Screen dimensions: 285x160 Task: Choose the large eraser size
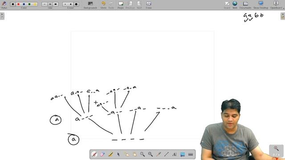point(76,4)
